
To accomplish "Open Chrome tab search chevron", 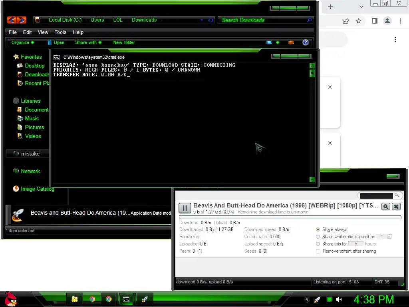I will pos(361,7).
